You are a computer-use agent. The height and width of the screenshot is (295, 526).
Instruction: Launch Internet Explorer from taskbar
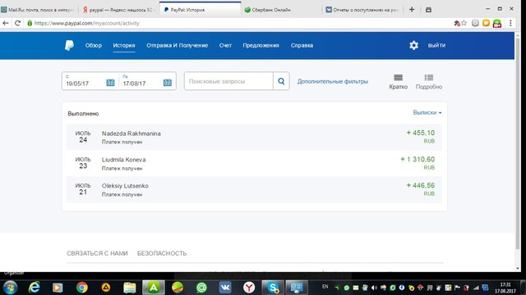(34, 288)
